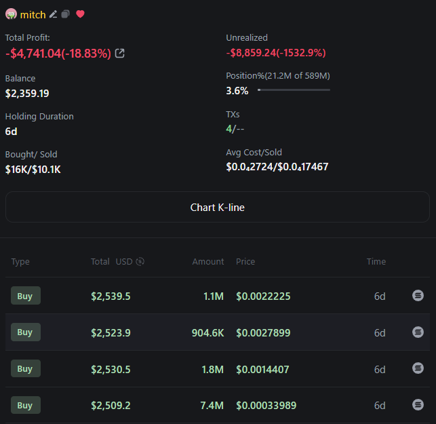The image size is (436, 424).
Task: Click the $0.00033989 price cell
Action: pyautogui.click(x=266, y=406)
